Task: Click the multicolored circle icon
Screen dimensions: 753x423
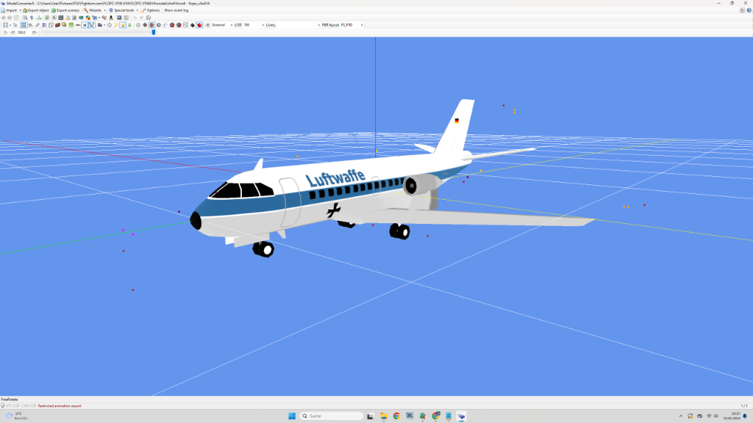Action: (88, 18)
